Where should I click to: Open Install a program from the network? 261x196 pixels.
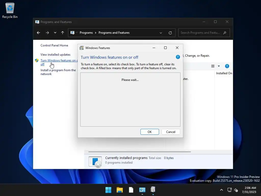[58, 72]
